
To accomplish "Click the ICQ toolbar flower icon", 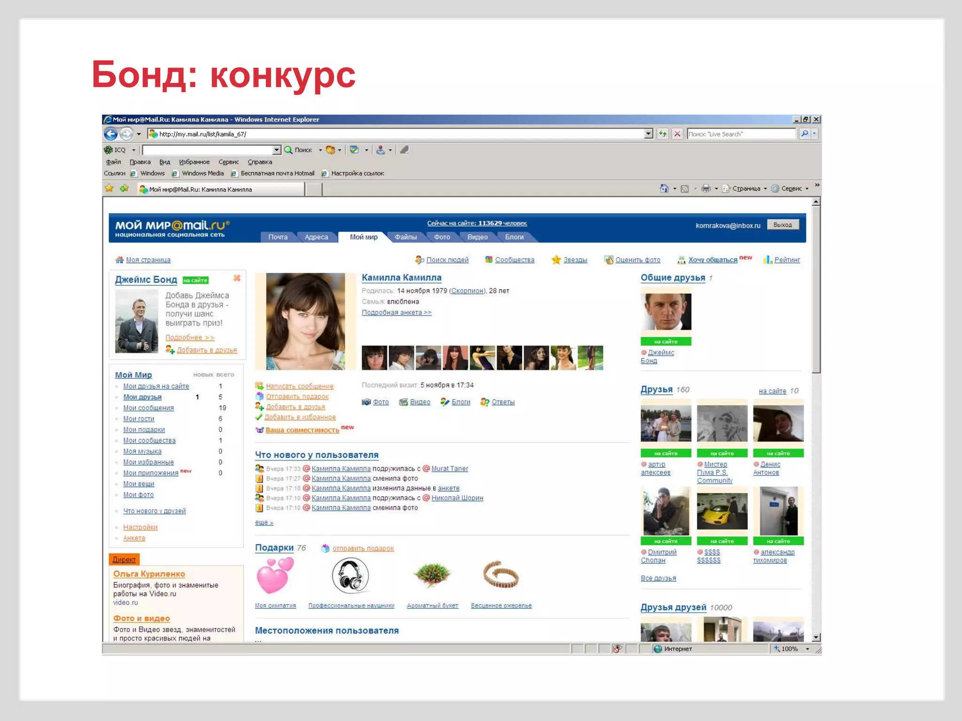I will click(x=109, y=150).
